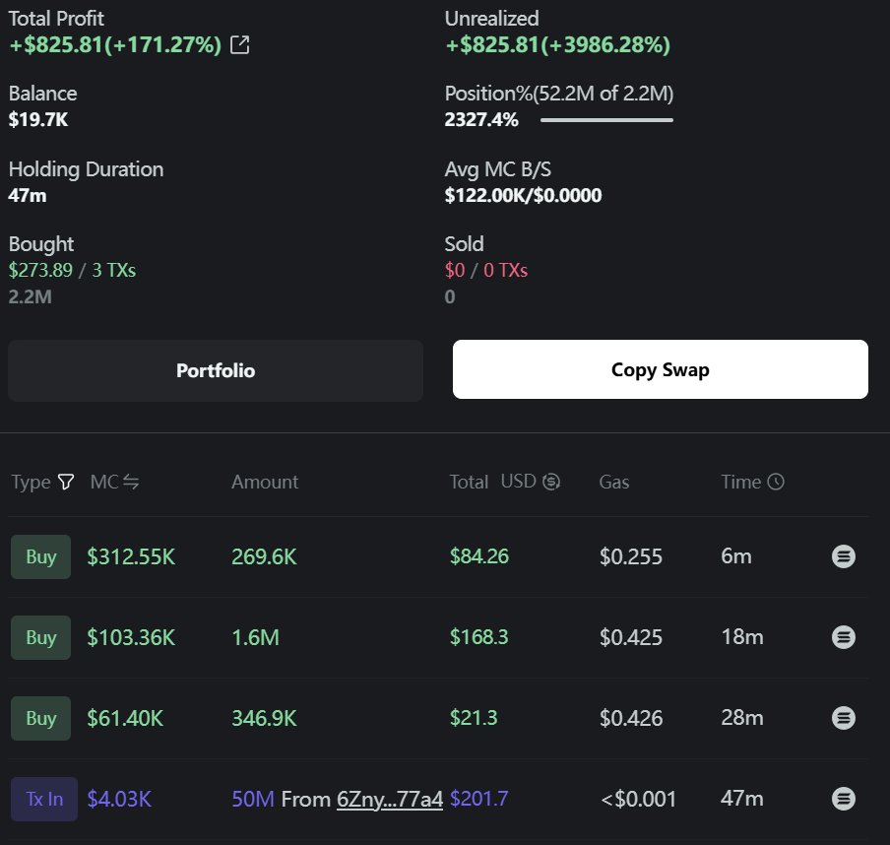Screen dimensions: 890x845
Task: Switch the USD currency icon in Total column
Action: [x=551, y=482]
